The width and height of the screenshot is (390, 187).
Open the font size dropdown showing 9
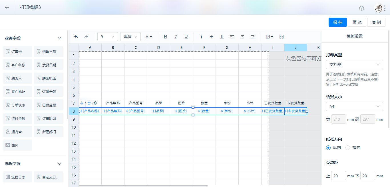click(108, 37)
